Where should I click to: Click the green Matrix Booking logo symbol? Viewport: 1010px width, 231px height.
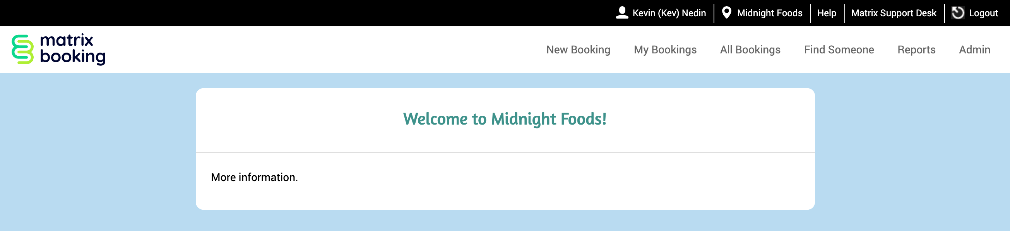click(22, 50)
